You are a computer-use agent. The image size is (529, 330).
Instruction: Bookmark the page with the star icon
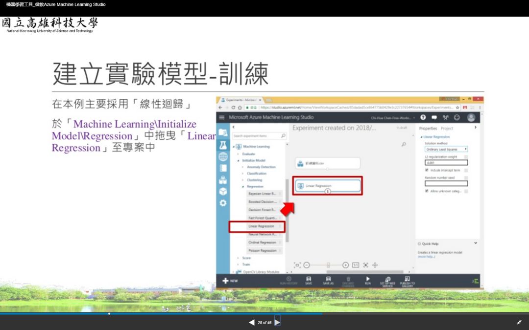(x=457, y=108)
